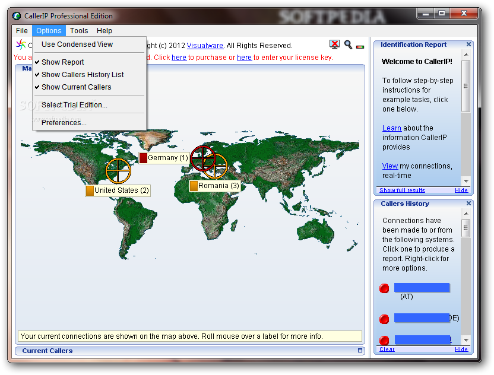Click the red-green status bar icon

(x=360, y=47)
